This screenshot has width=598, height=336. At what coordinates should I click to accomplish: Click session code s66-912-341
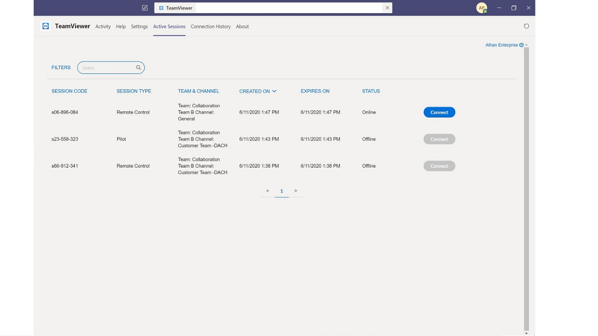coord(64,166)
